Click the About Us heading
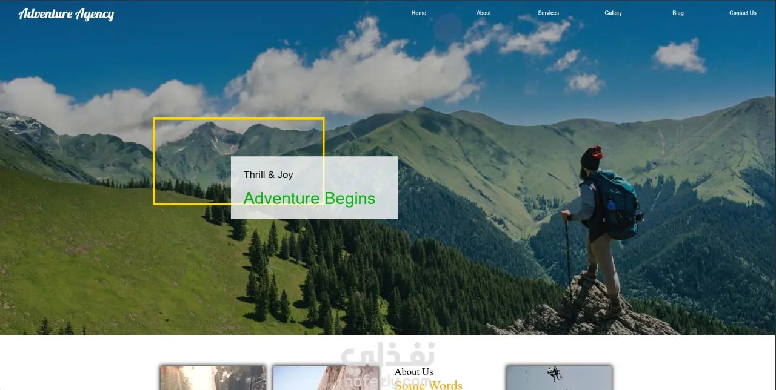The width and height of the screenshot is (776, 390). 413,372
